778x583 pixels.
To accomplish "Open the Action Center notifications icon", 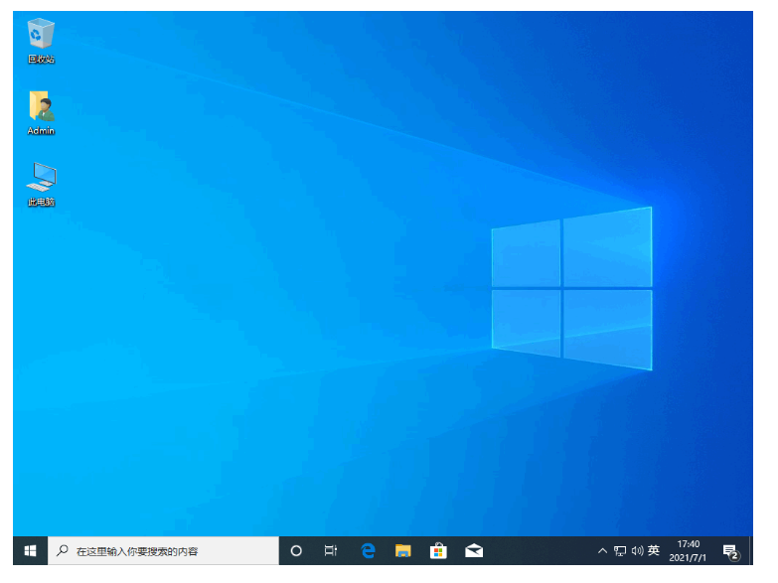I will (730, 550).
